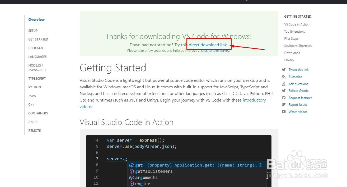Click the RSS icon beside Subscribe
This screenshot has height=187, width=347.
tap(284, 77)
